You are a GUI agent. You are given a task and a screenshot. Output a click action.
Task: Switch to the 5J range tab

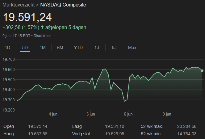114,48
